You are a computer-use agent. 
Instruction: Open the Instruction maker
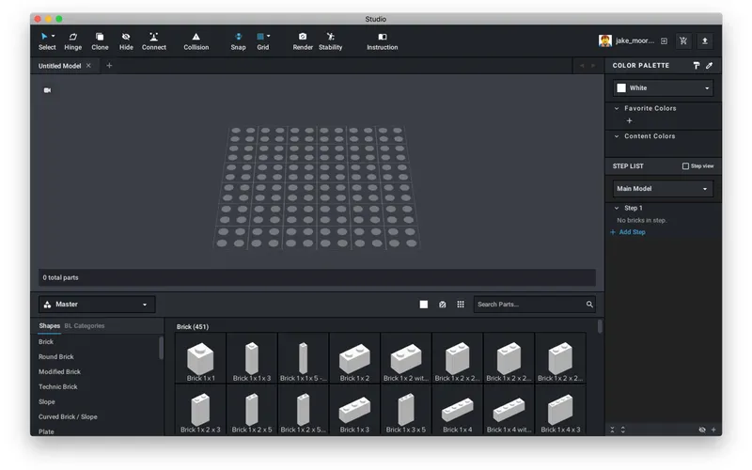(382, 40)
